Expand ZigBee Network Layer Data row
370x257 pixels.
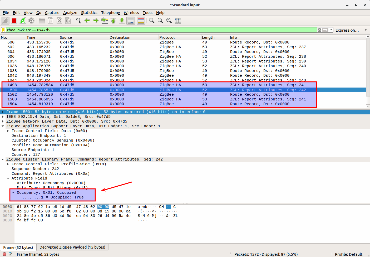pos(3,122)
